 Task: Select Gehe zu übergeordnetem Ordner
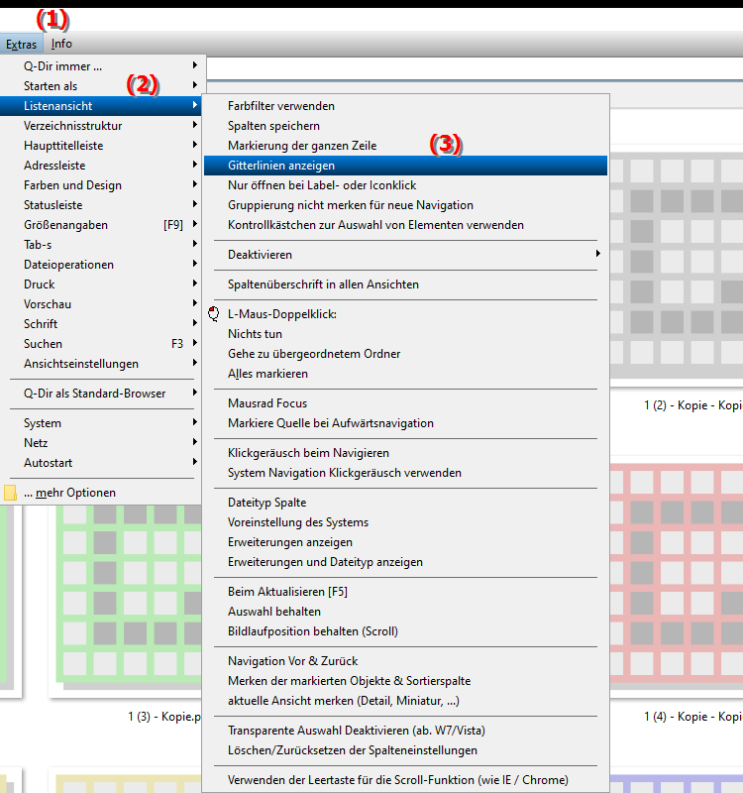405,354
